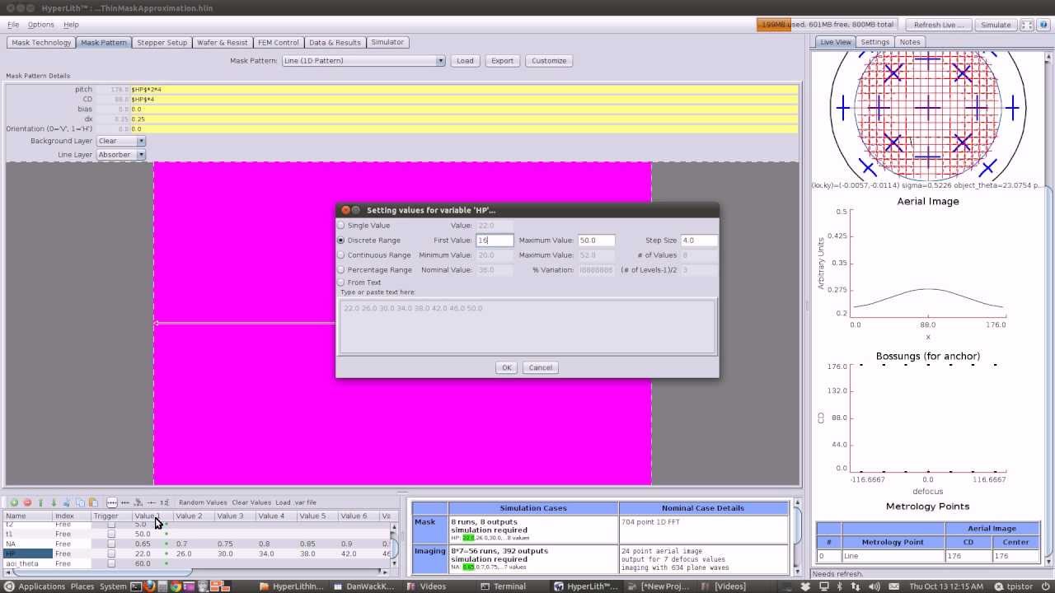Switch to Simulator tab

point(387,42)
